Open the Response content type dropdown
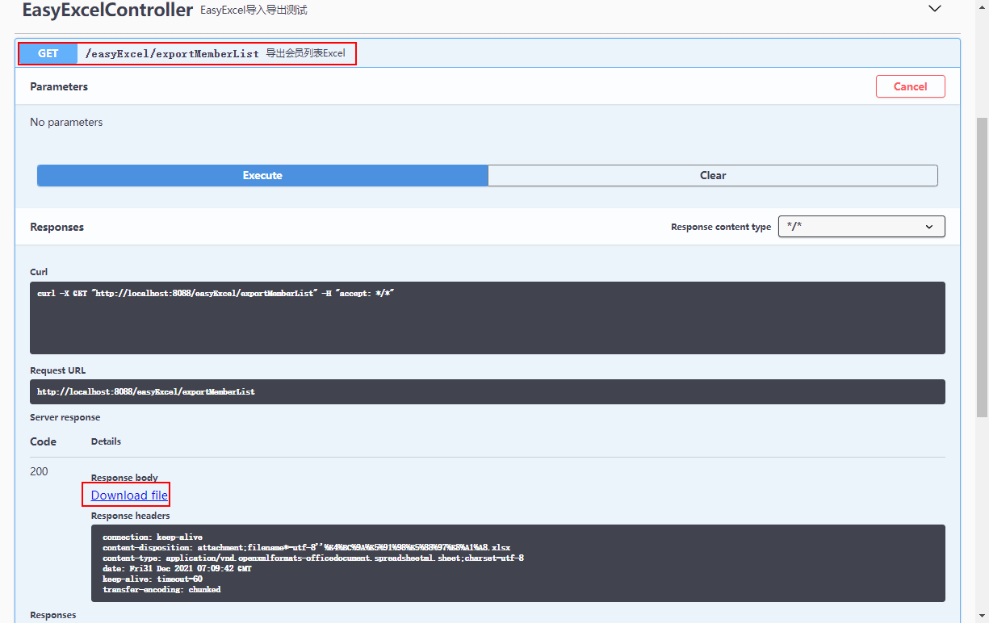The width and height of the screenshot is (989, 623). tap(861, 227)
